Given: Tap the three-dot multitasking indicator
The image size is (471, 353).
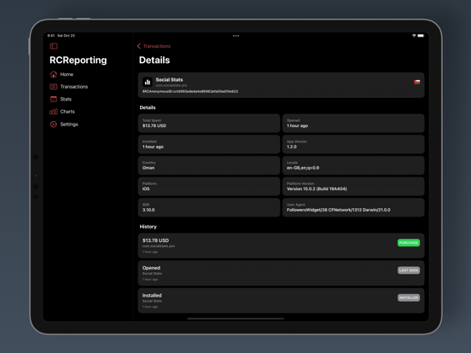Looking at the screenshot, I should click(x=235, y=36).
